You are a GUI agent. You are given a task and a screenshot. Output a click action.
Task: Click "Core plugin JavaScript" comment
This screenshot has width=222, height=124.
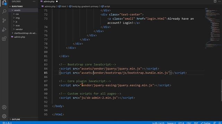(85, 81)
